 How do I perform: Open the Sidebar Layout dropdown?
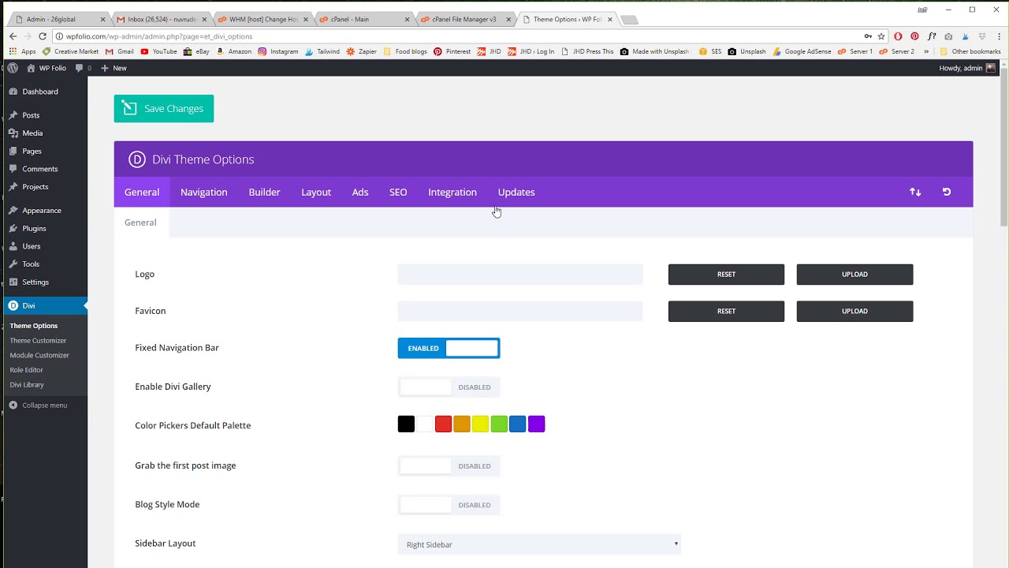[x=539, y=544]
